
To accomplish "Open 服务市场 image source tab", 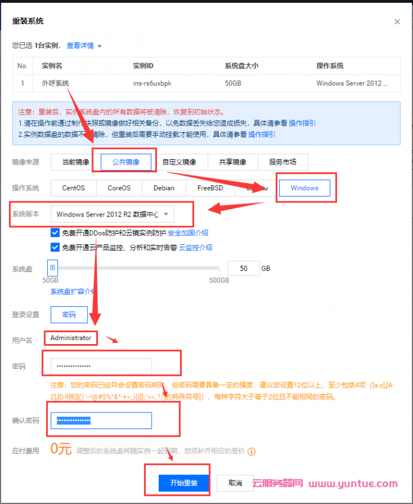I will click(x=283, y=162).
